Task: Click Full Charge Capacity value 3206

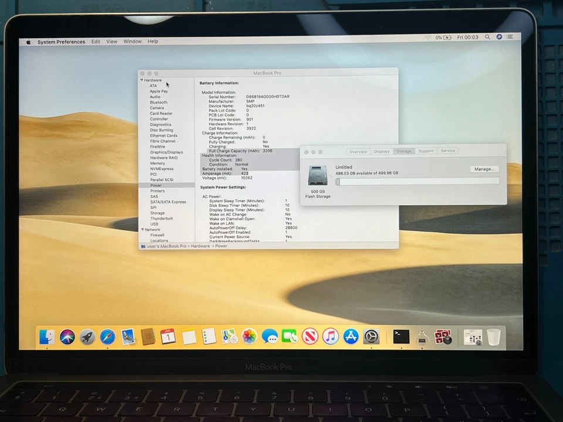Action: (x=267, y=151)
